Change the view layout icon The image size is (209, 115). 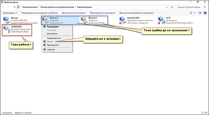191,13
